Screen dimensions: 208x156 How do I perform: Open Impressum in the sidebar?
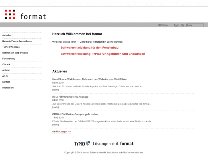tap(8, 88)
